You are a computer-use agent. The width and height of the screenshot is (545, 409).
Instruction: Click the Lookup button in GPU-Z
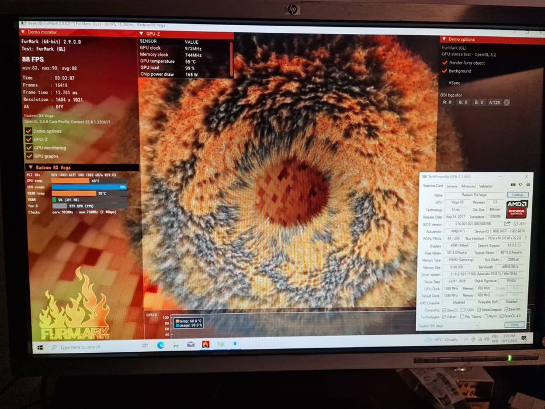(518, 195)
